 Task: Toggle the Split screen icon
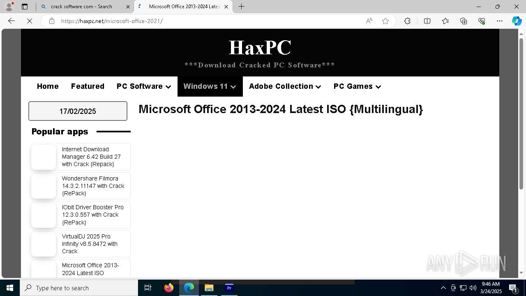pos(427,21)
